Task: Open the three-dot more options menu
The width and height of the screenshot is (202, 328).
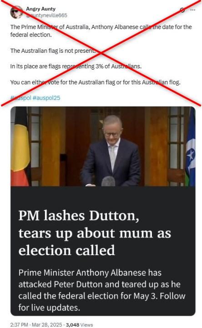Action: click(193, 10)
